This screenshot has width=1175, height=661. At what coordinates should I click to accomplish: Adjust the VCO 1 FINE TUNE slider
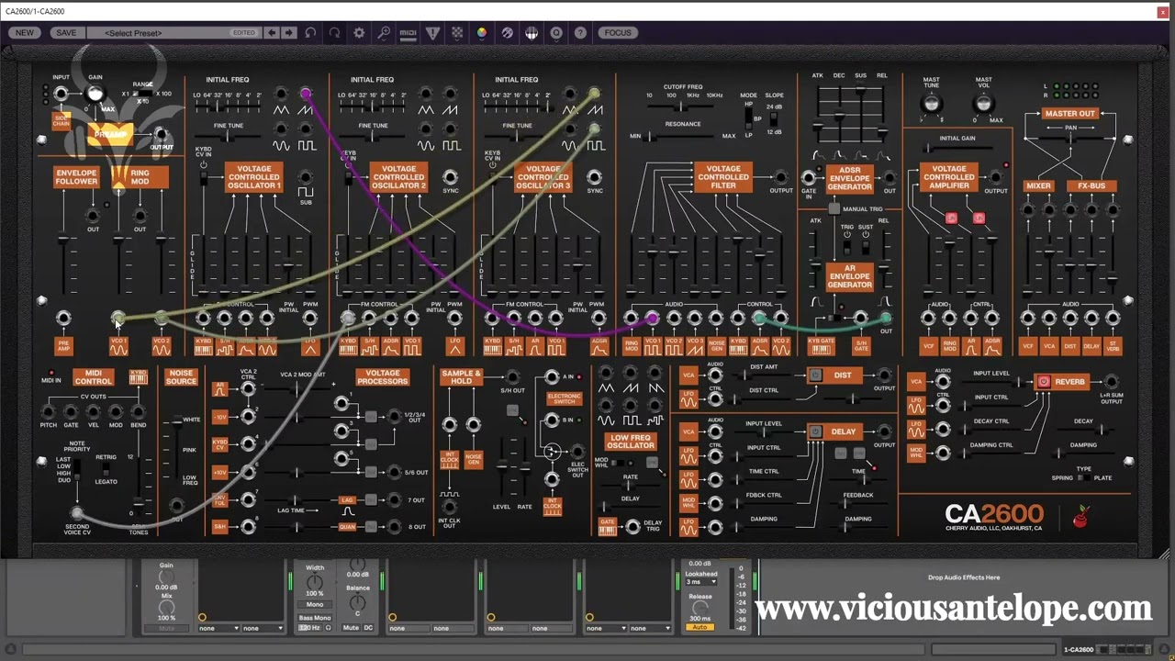tap(227, 137)
